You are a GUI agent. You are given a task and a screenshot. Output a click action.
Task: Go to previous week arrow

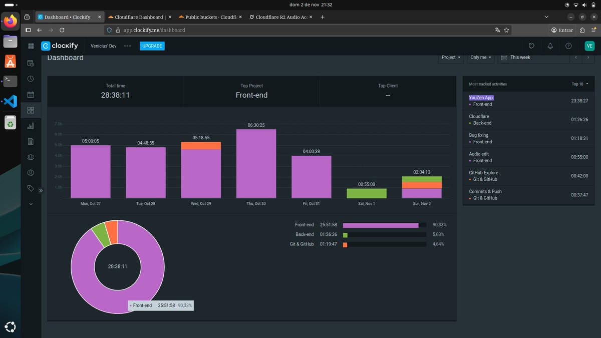[576, 58]
